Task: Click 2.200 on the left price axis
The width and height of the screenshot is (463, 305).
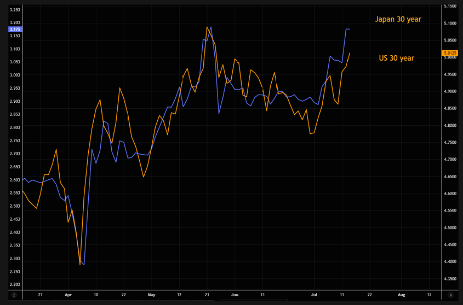Action: pyautogui.click(x=15, y=285)
